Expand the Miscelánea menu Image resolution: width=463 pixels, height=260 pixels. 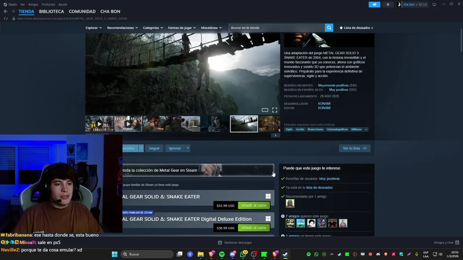coord(211,28)
